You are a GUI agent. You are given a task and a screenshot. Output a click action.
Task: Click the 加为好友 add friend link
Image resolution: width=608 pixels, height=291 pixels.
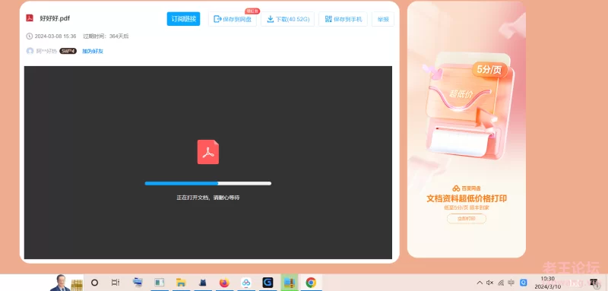pyautogui.click(x=92, y=51)
